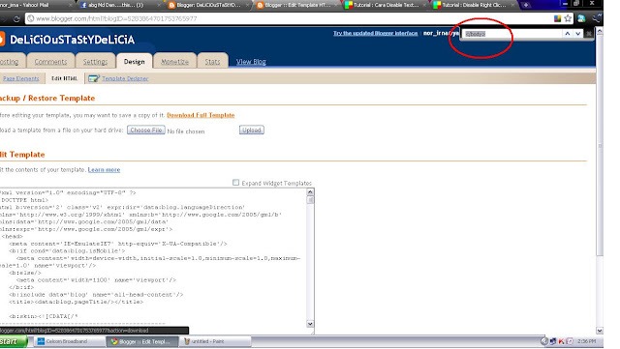This screenshot has height=349, width=620.
Task: Click the Windows Start button
Action: (13, 341)
